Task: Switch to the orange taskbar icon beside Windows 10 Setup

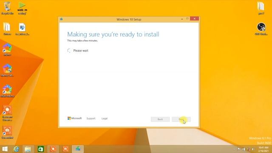Action: coord(65,149)
